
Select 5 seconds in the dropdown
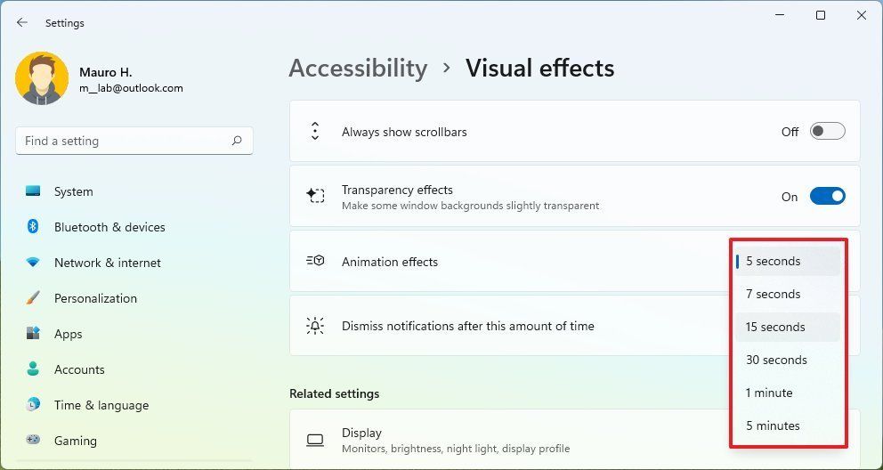(774, 262)
